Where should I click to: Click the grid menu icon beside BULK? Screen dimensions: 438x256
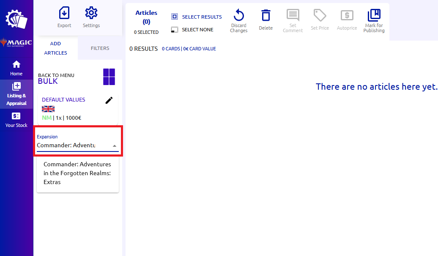(109, 77)
